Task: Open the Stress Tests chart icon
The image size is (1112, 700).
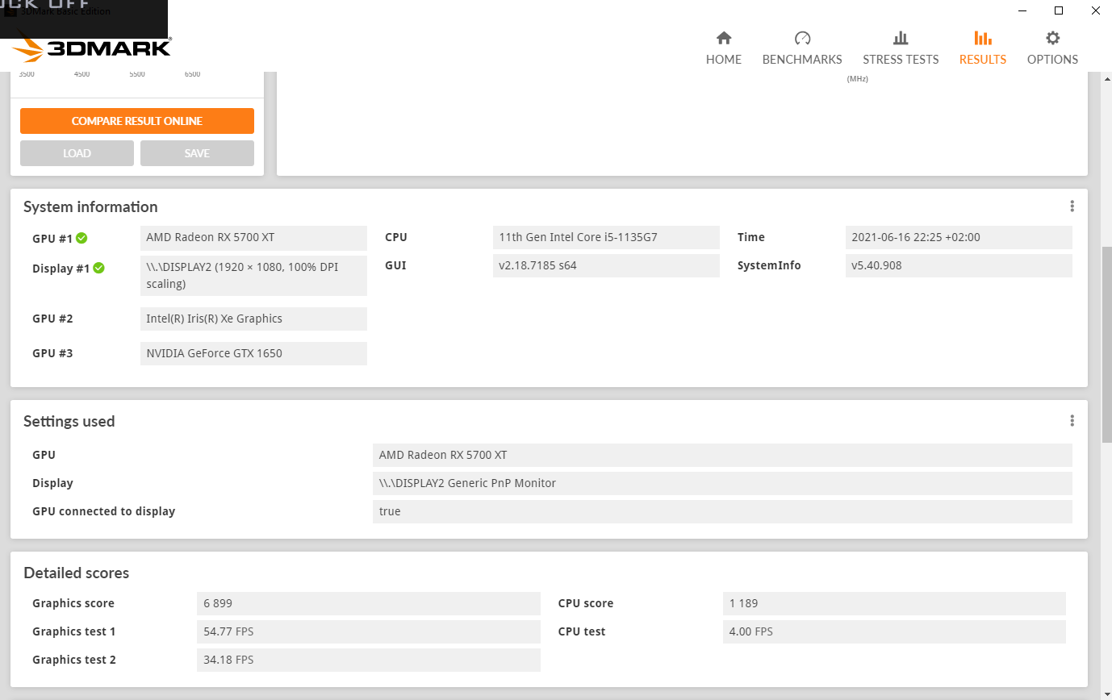Action: 901,38
